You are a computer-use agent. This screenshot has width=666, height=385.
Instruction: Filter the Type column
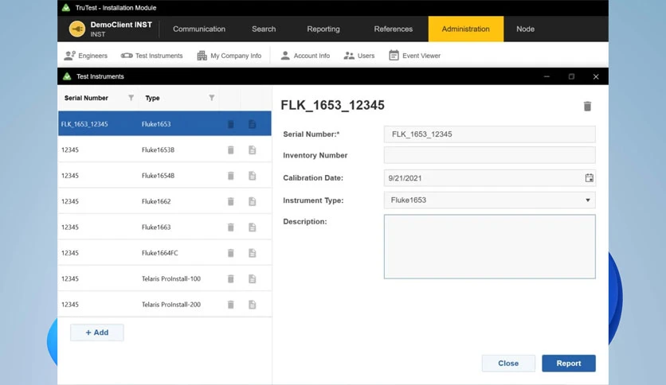point(212,98)
